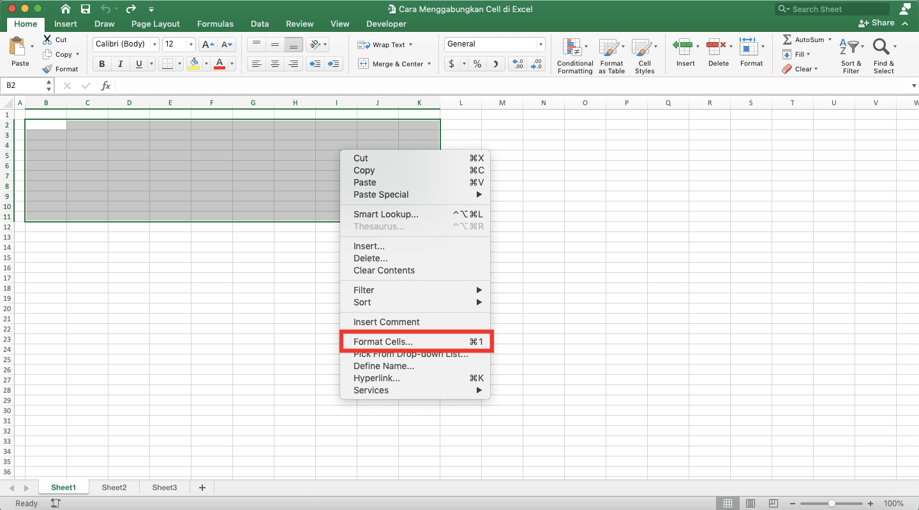Viewport: 919px width, 510px height.
Task: Click the Format cells ribbon icon
Action: click(748, 47)
